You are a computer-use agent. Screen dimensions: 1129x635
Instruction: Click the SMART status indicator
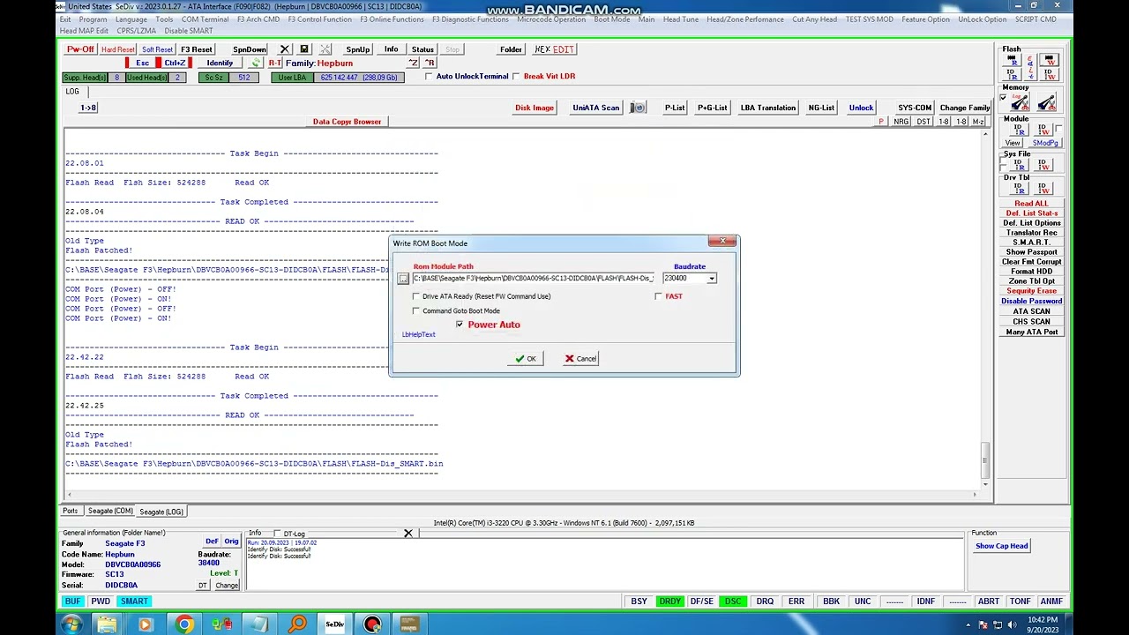pos(134,601)
